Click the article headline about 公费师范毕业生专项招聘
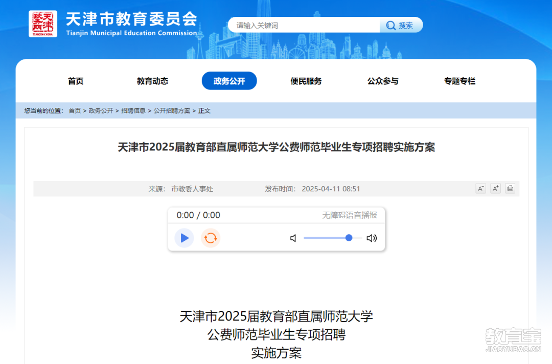The height and width of the screenshot is (364, 552). [x=277, y=147]
